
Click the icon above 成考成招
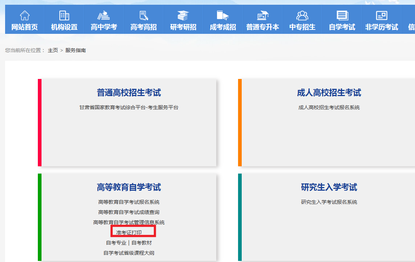[222, 16]
